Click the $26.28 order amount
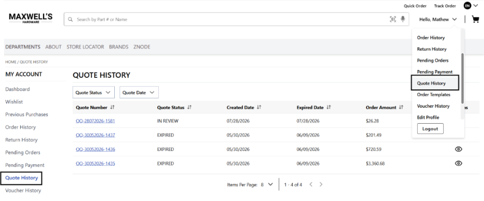The width and height of the screenshot is (484, 201). pyautogui.click(x=372, y=121)
